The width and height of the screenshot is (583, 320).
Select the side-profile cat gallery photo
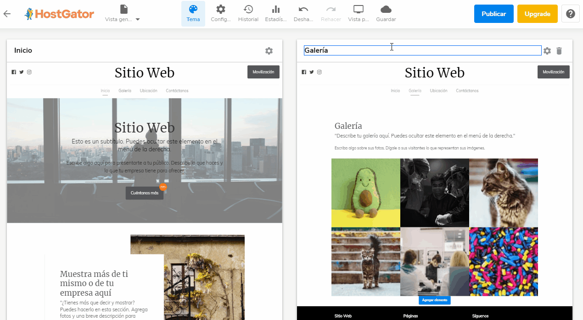point(504,193)
